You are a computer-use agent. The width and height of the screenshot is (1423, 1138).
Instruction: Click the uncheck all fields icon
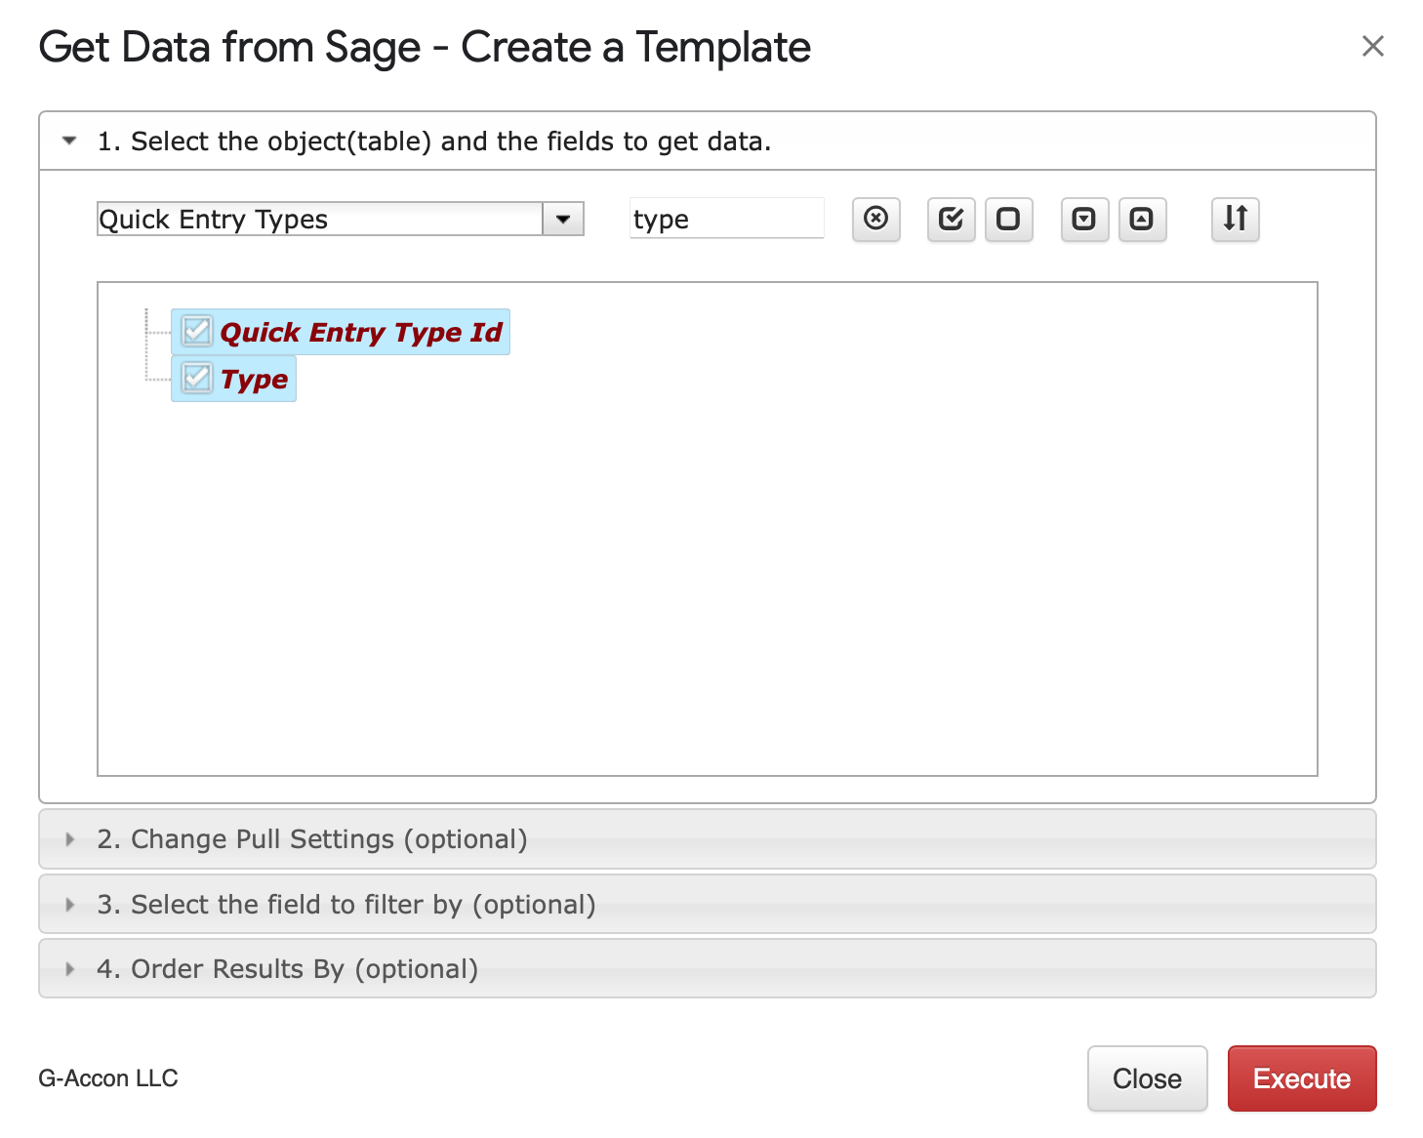click(1008, 219)
